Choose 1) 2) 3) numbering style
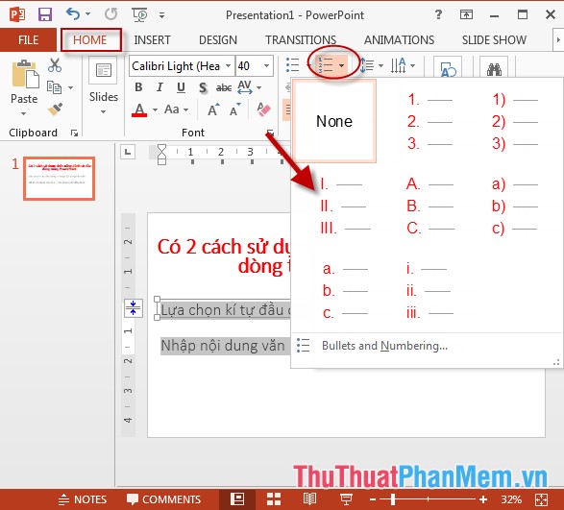564x510 pixels. click(x=515, y=121)
